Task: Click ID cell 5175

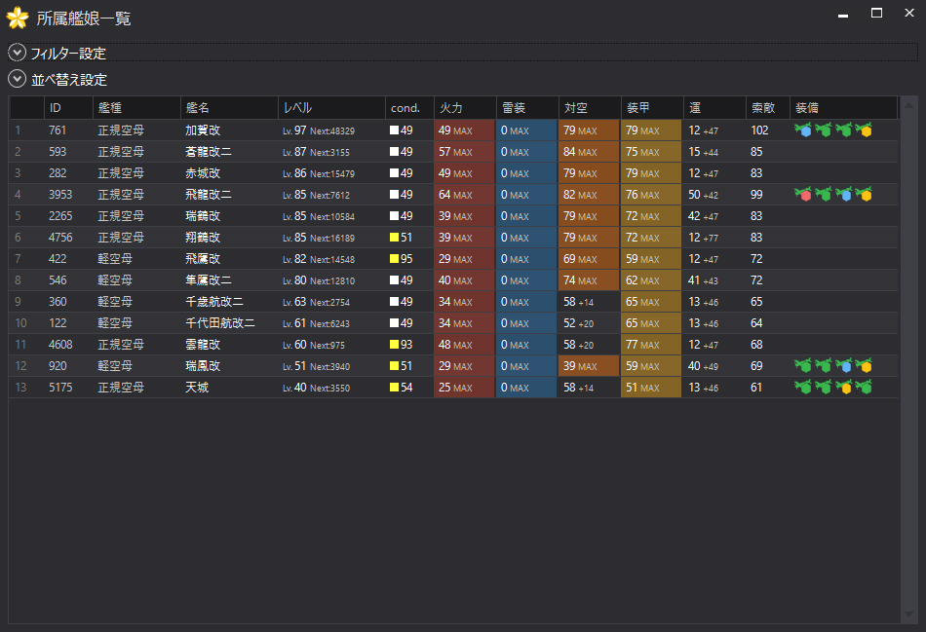Action: pyautogui.click(x=60, y=388)
